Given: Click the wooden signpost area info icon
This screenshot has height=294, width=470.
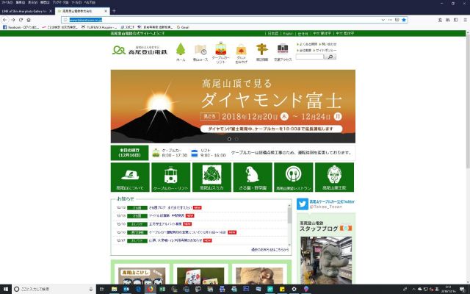Looking at the screenshot, I should pyautogui.click(x=262, y=50).
